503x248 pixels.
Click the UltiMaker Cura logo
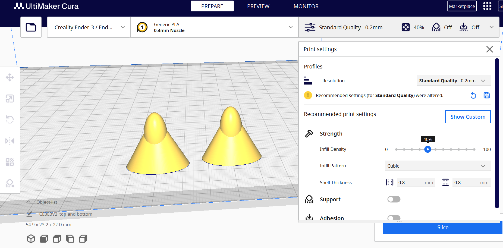point(46,6)
